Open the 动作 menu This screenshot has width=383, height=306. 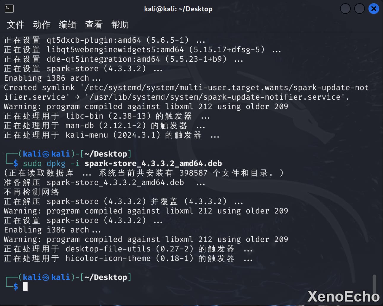pos(42,25)
